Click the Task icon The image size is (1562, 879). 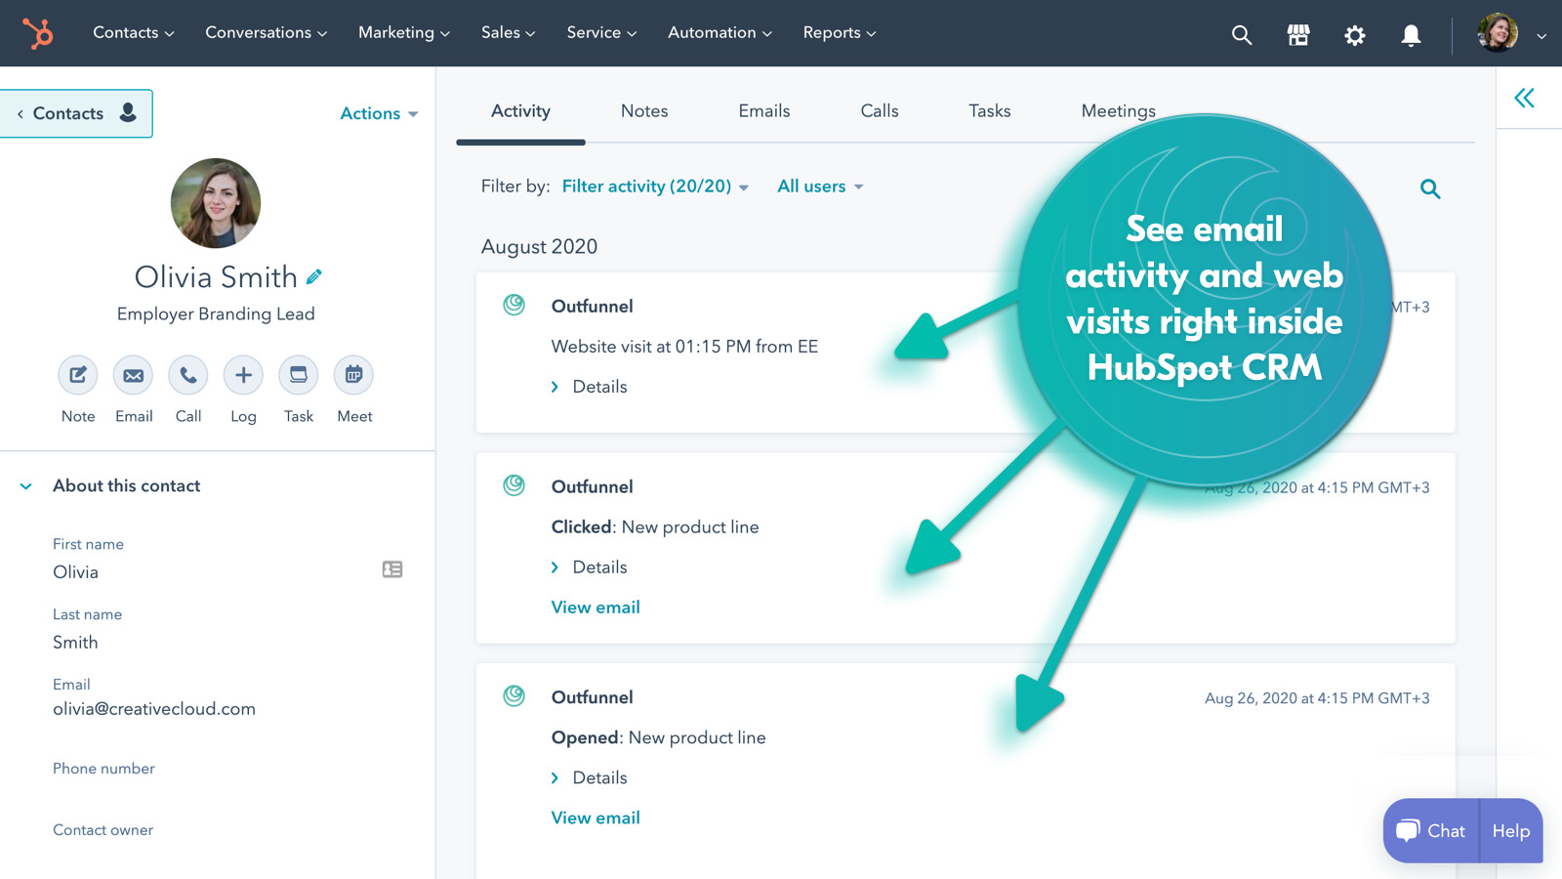[x=299, y=375]
